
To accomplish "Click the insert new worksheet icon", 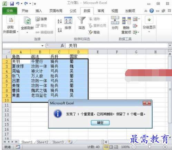I will click(70, 142).
